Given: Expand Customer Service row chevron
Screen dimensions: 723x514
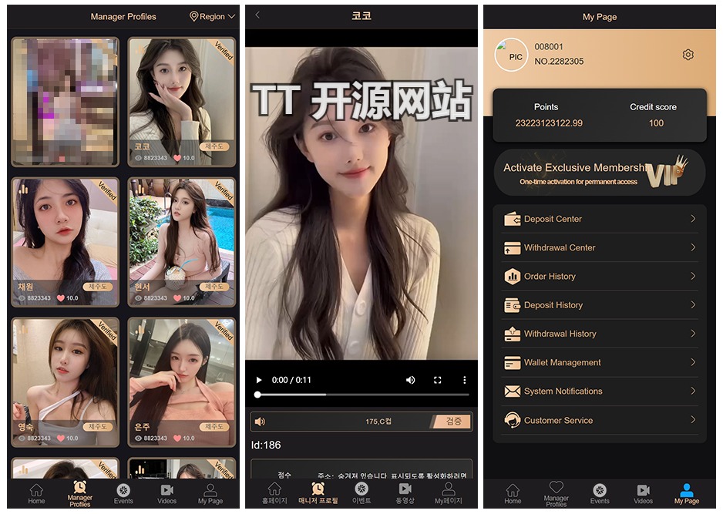Looking at the screenshot, I should coord(693,419).
